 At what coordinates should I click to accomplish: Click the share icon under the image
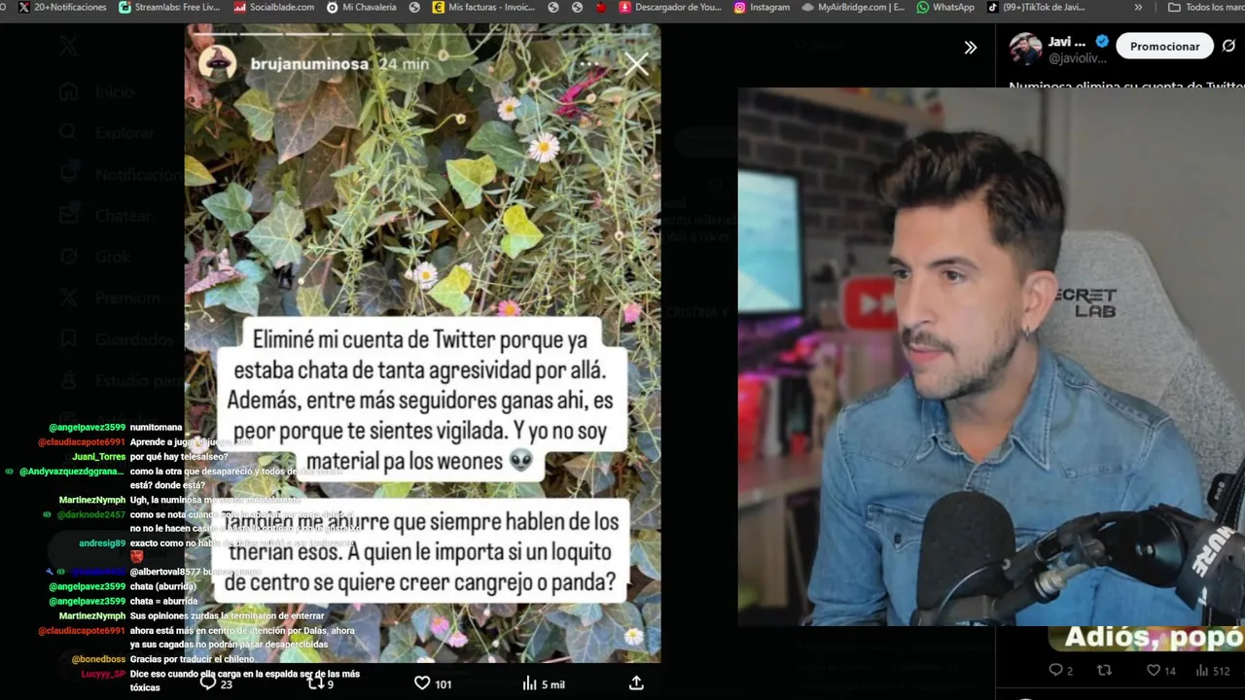636,682
